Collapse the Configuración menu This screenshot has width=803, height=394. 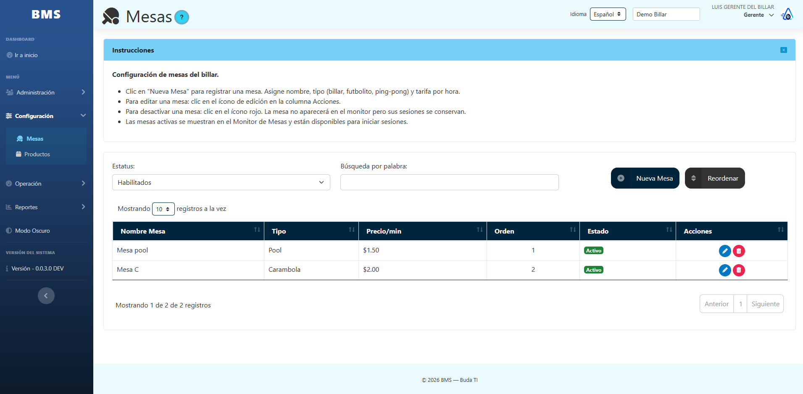click(46, 116)
